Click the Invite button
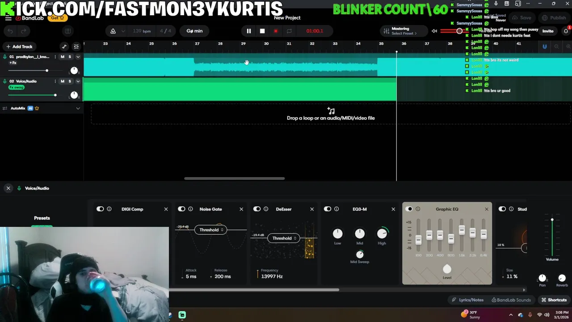Screen dimensions: 572x322 tap(548, 31)
